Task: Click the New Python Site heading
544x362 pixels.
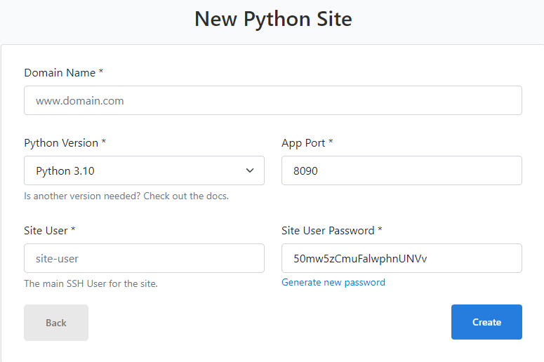Action: pyautogui.click(x=273, y=19)
